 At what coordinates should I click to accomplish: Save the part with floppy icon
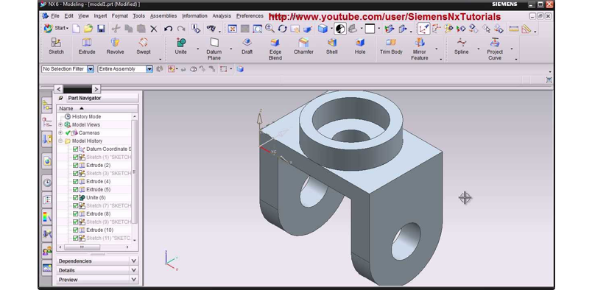[101, 29]
